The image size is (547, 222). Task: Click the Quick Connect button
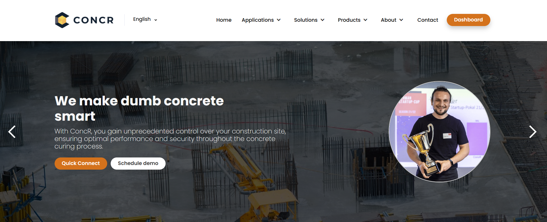(x=81, y=164)
